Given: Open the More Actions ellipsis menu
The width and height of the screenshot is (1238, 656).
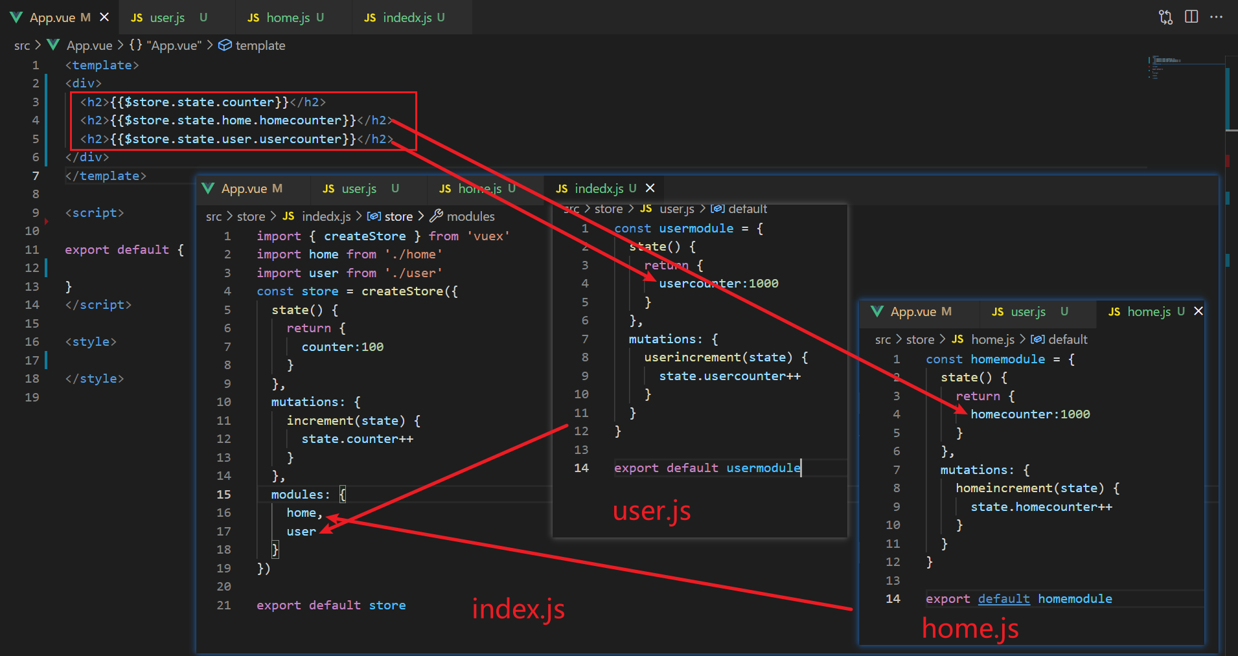Looking at the screenshot, I should click(x=1217, y=17).
